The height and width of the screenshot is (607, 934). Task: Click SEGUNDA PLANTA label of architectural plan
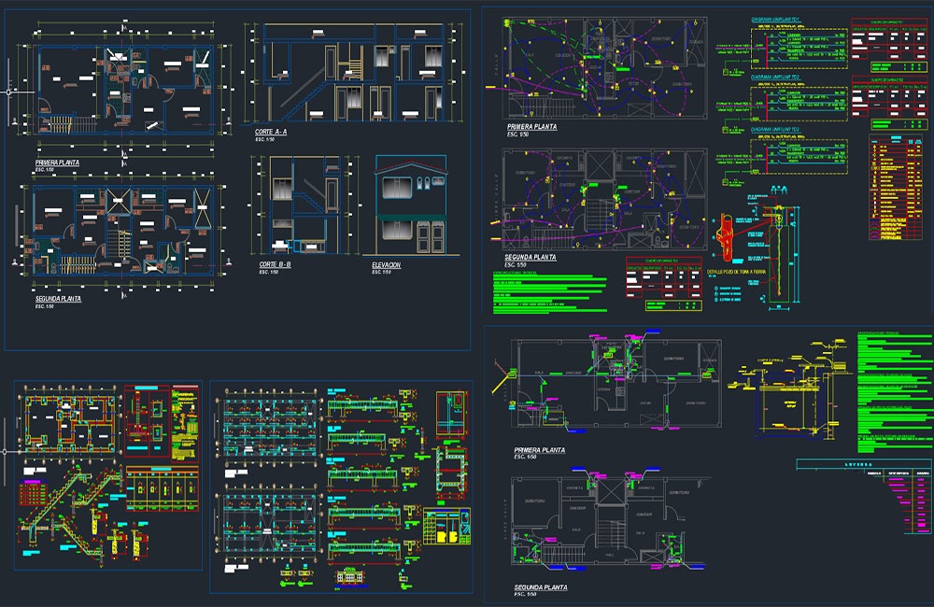coord(58,299)
